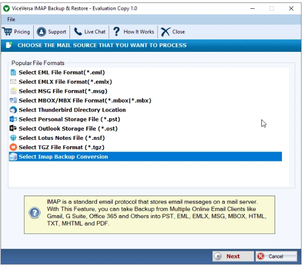Click the Live Chat phone icon
The image size is (303, 268).
tap(78, 32)
